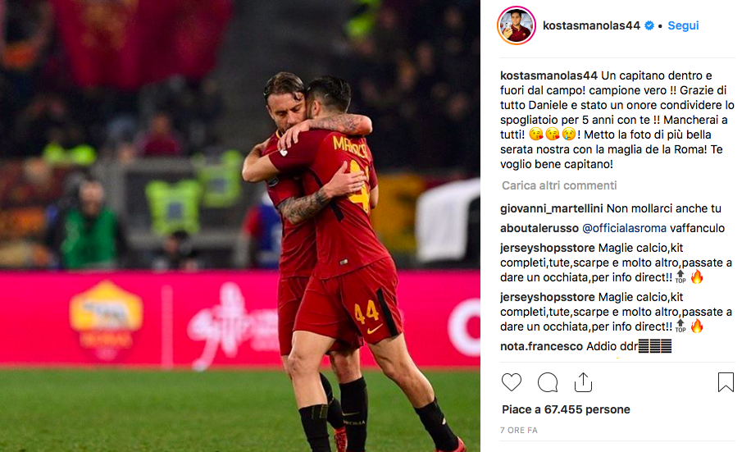This screenshot has height=452, width=751.
Task: Open comments with the speech bubble icon
Action: coord(548,382)
